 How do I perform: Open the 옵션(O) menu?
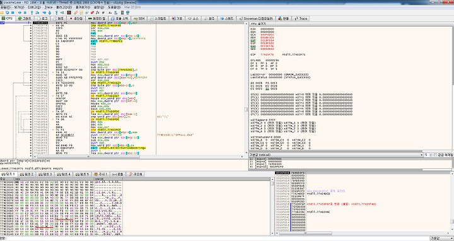(99, 7)
